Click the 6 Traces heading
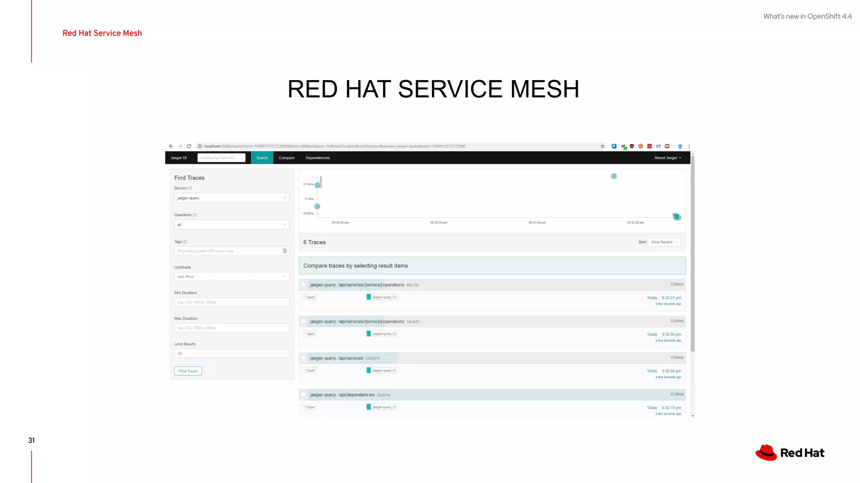The height and width of the screenshot is (483, 860). pyautogui.click(x=315, y=242)
